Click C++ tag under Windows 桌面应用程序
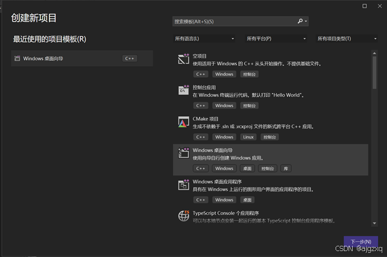Image resolution: width=387 pixels, height=257 pixels. pyautogui.click(x=201, y=200)
